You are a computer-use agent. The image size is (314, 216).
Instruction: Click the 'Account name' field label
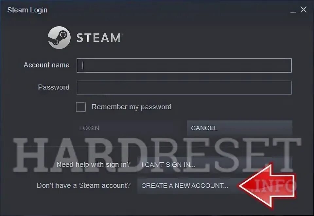pos(46,65)
